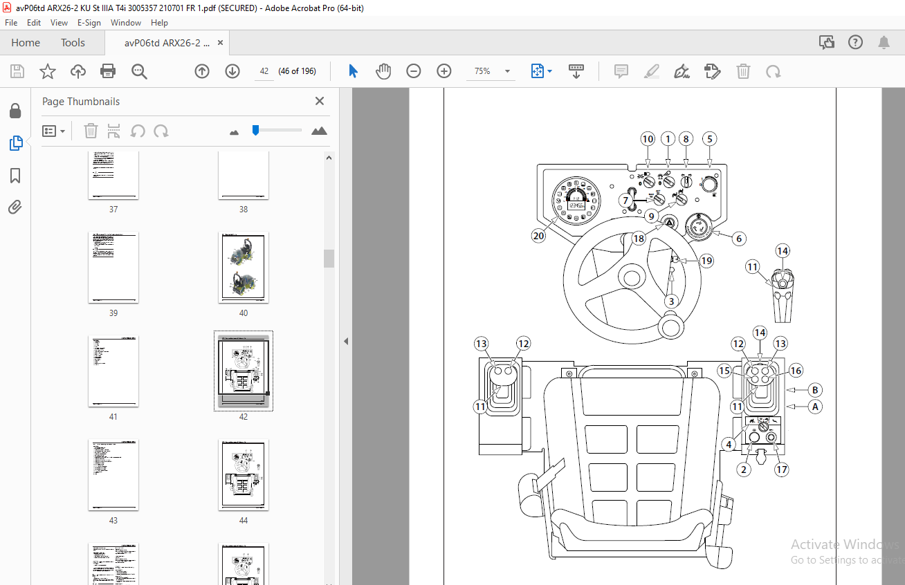Select the page 38 thumbnail

click(x=244, y=175)
